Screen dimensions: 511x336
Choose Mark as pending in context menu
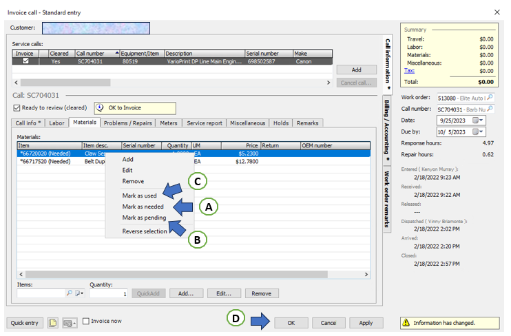pyautogui.click(x=144, y=218)
